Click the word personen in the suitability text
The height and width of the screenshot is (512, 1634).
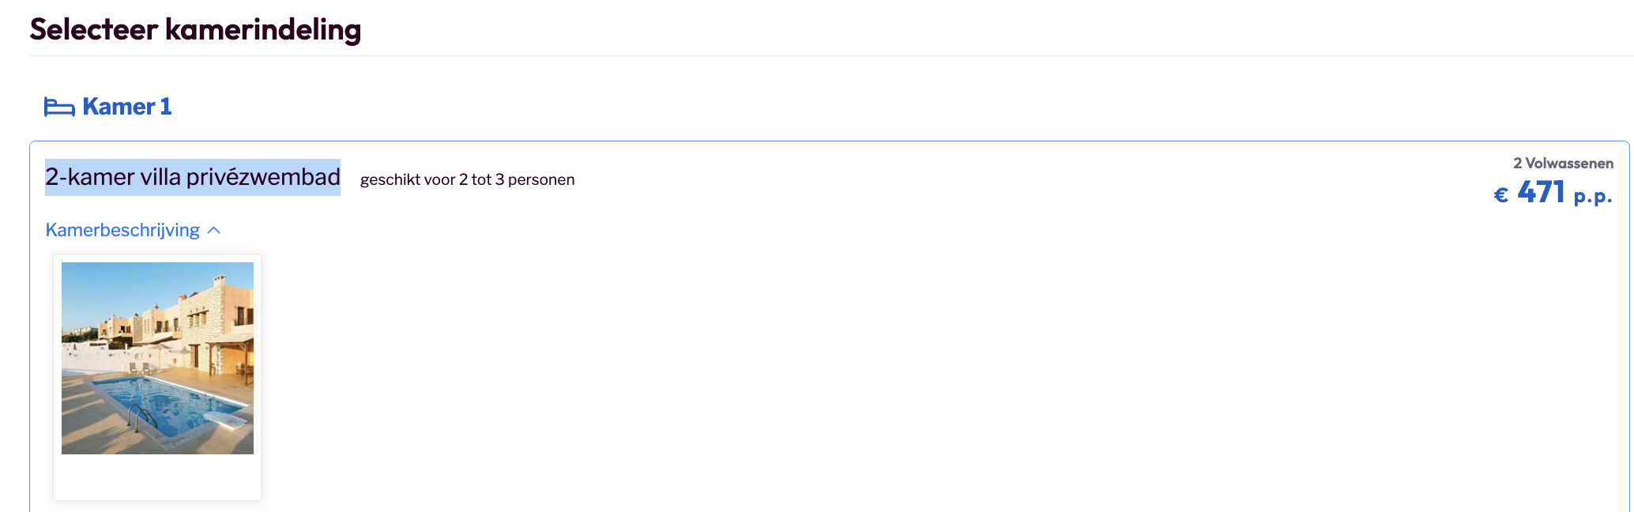coord(541,180)
